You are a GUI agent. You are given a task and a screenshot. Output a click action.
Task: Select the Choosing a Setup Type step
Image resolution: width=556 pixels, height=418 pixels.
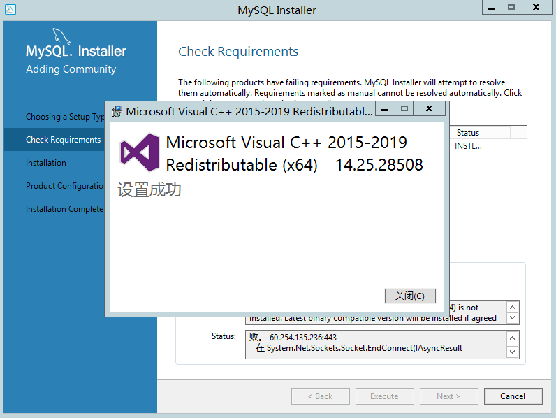[x=65, y=117]
